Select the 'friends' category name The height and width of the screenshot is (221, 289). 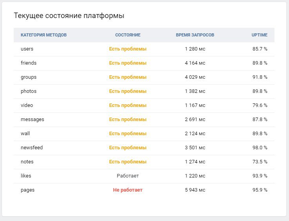[29, 63]
